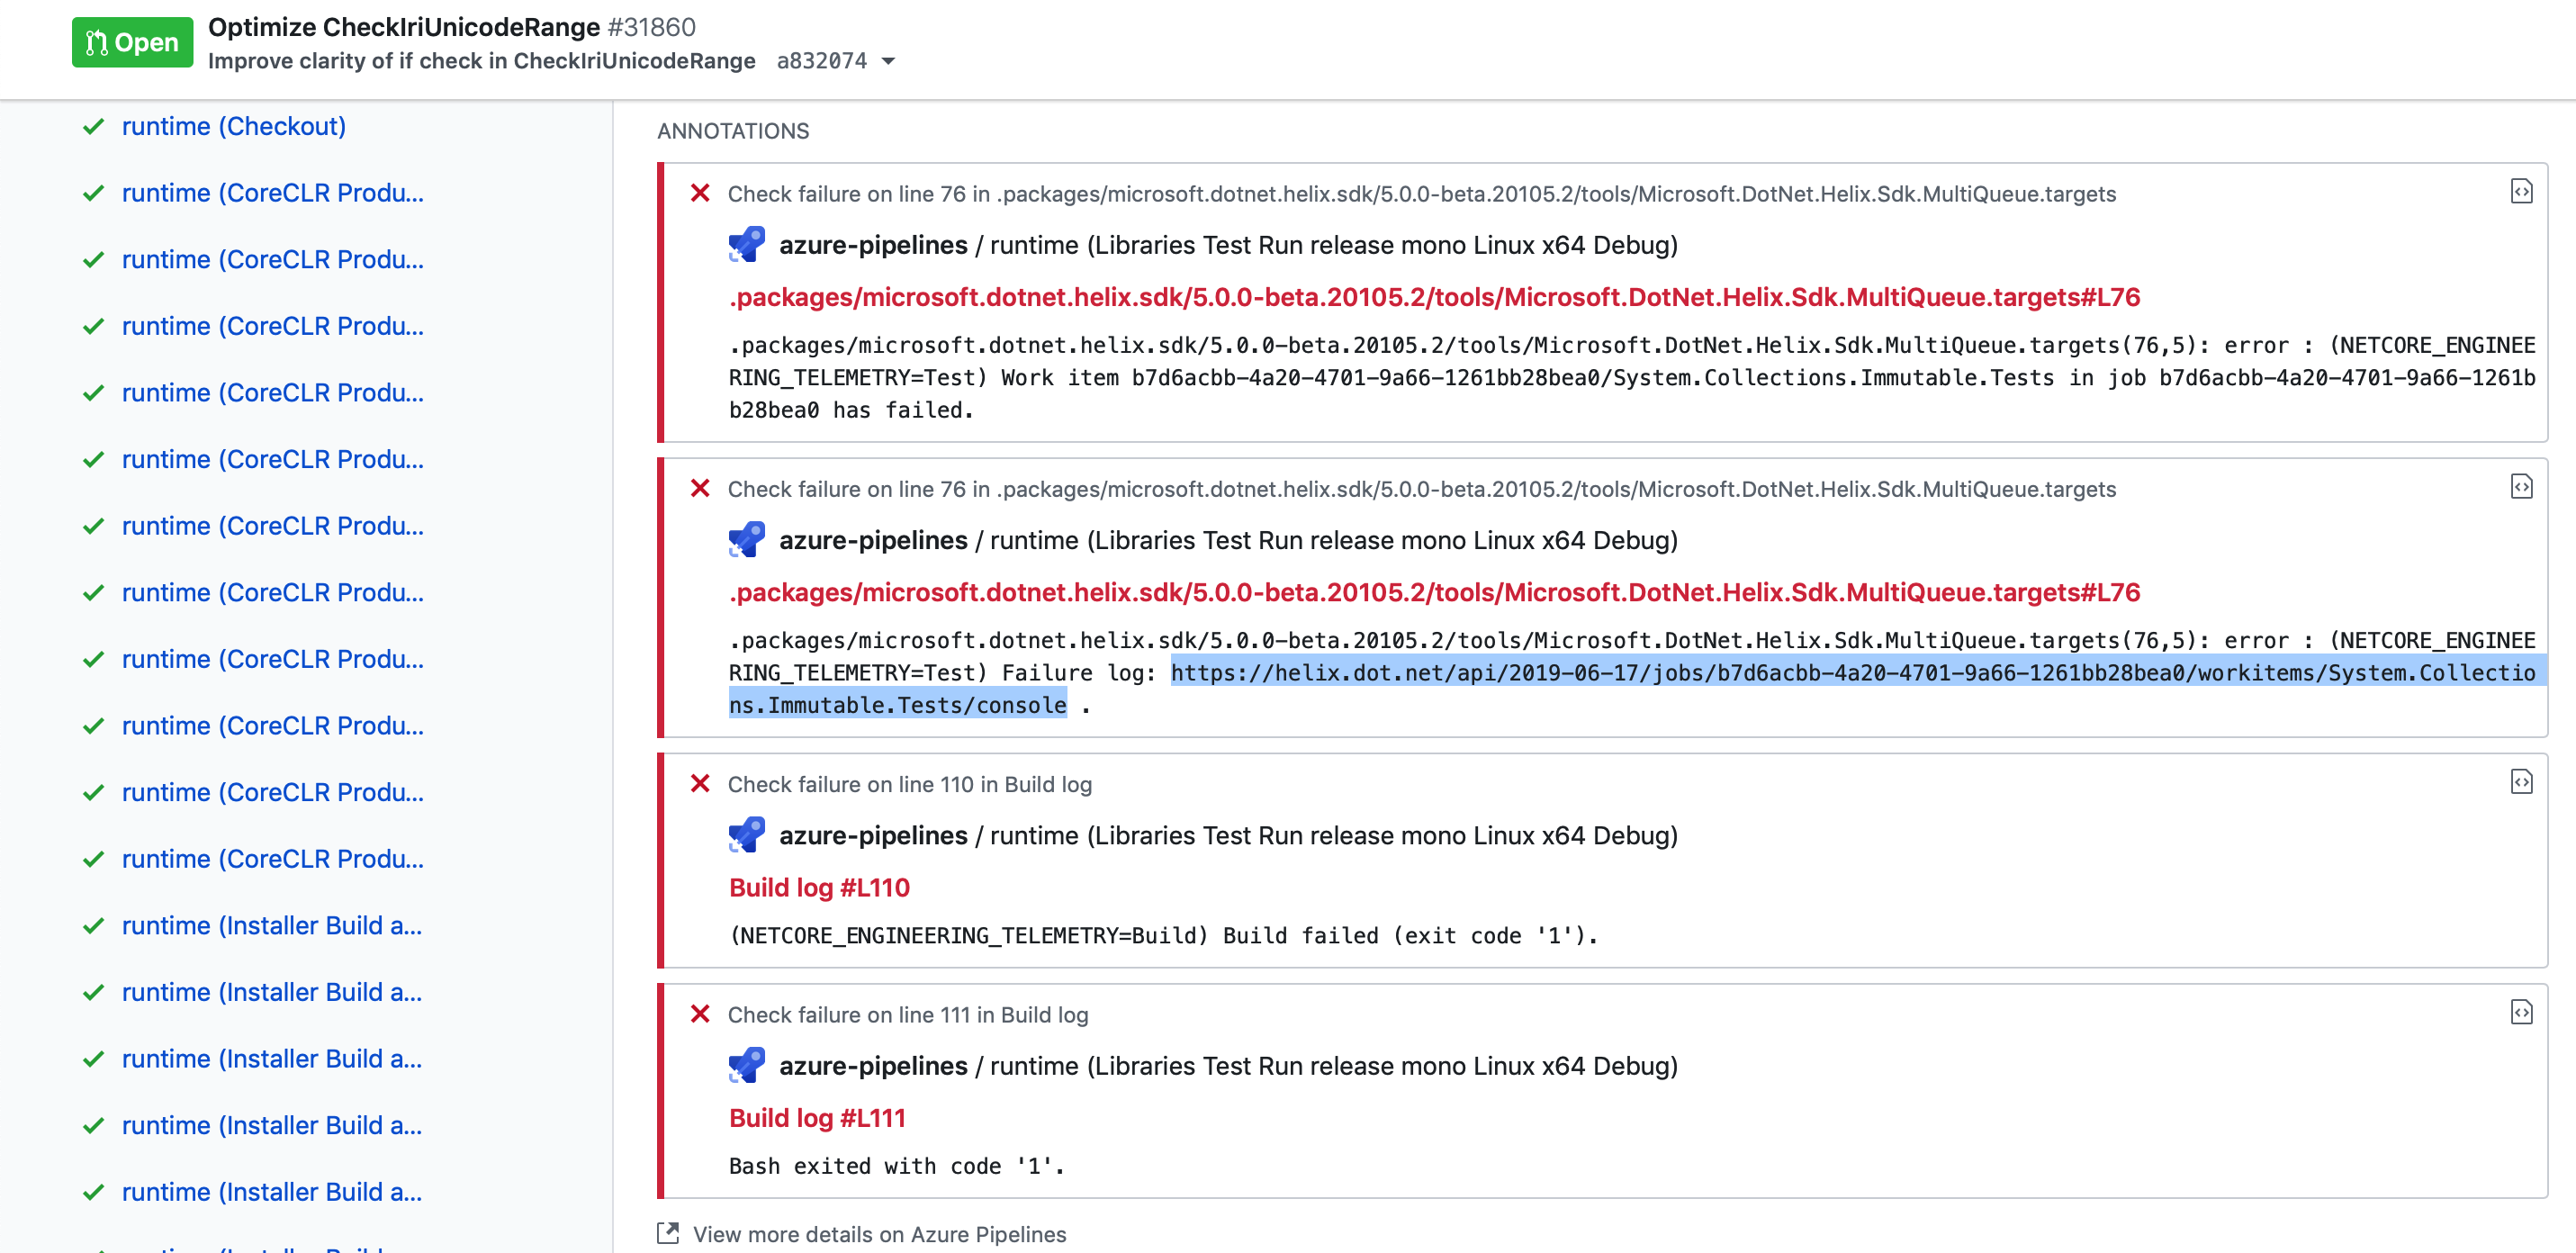The image size is (2576, 1253).
Task: Click 'Improve clarity of if check' commit message
Action: [481, 62]
